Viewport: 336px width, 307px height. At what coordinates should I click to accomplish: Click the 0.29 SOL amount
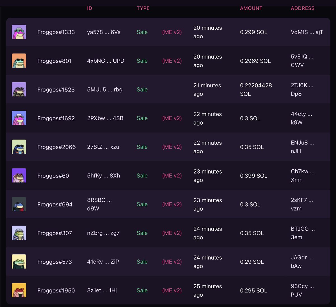coord(252,262)
